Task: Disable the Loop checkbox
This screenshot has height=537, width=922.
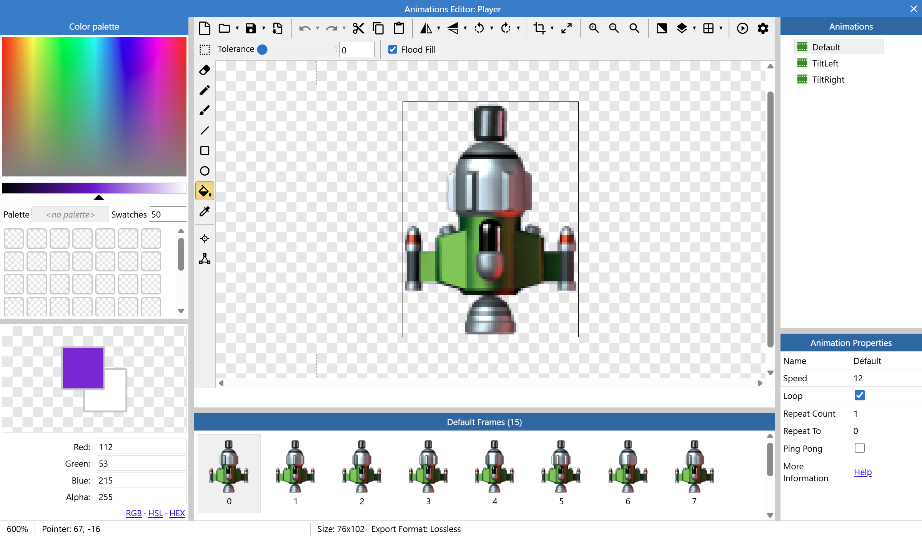Action: (x=859, y=396)
